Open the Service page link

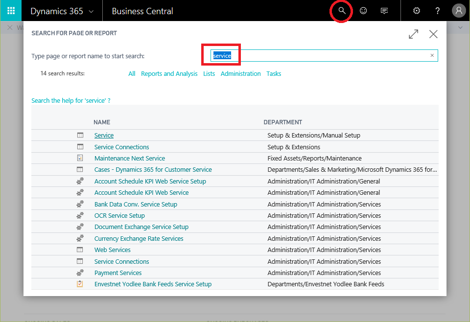coord(104,136)
